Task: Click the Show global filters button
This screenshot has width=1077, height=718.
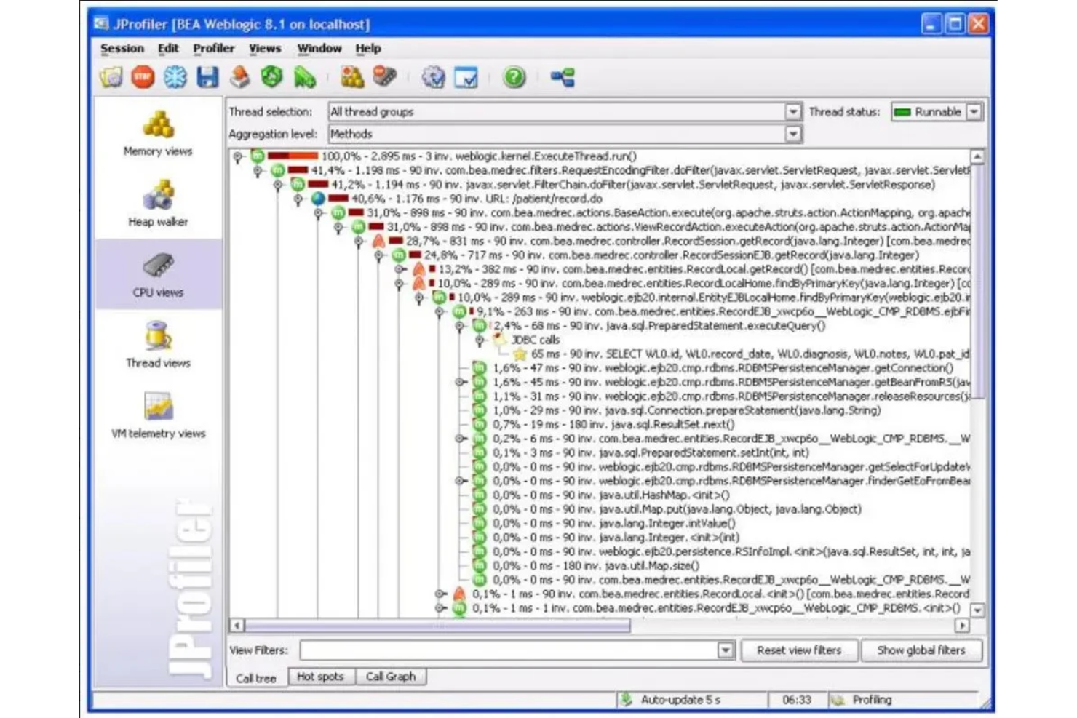Action: coord(922,650)
